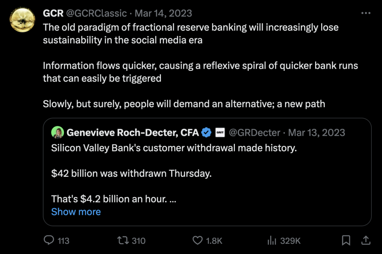Open the share tweet icon
Image resolution: width=382 pixels, height=254 pixels.
pyautogui.click(x=365, y=241)
